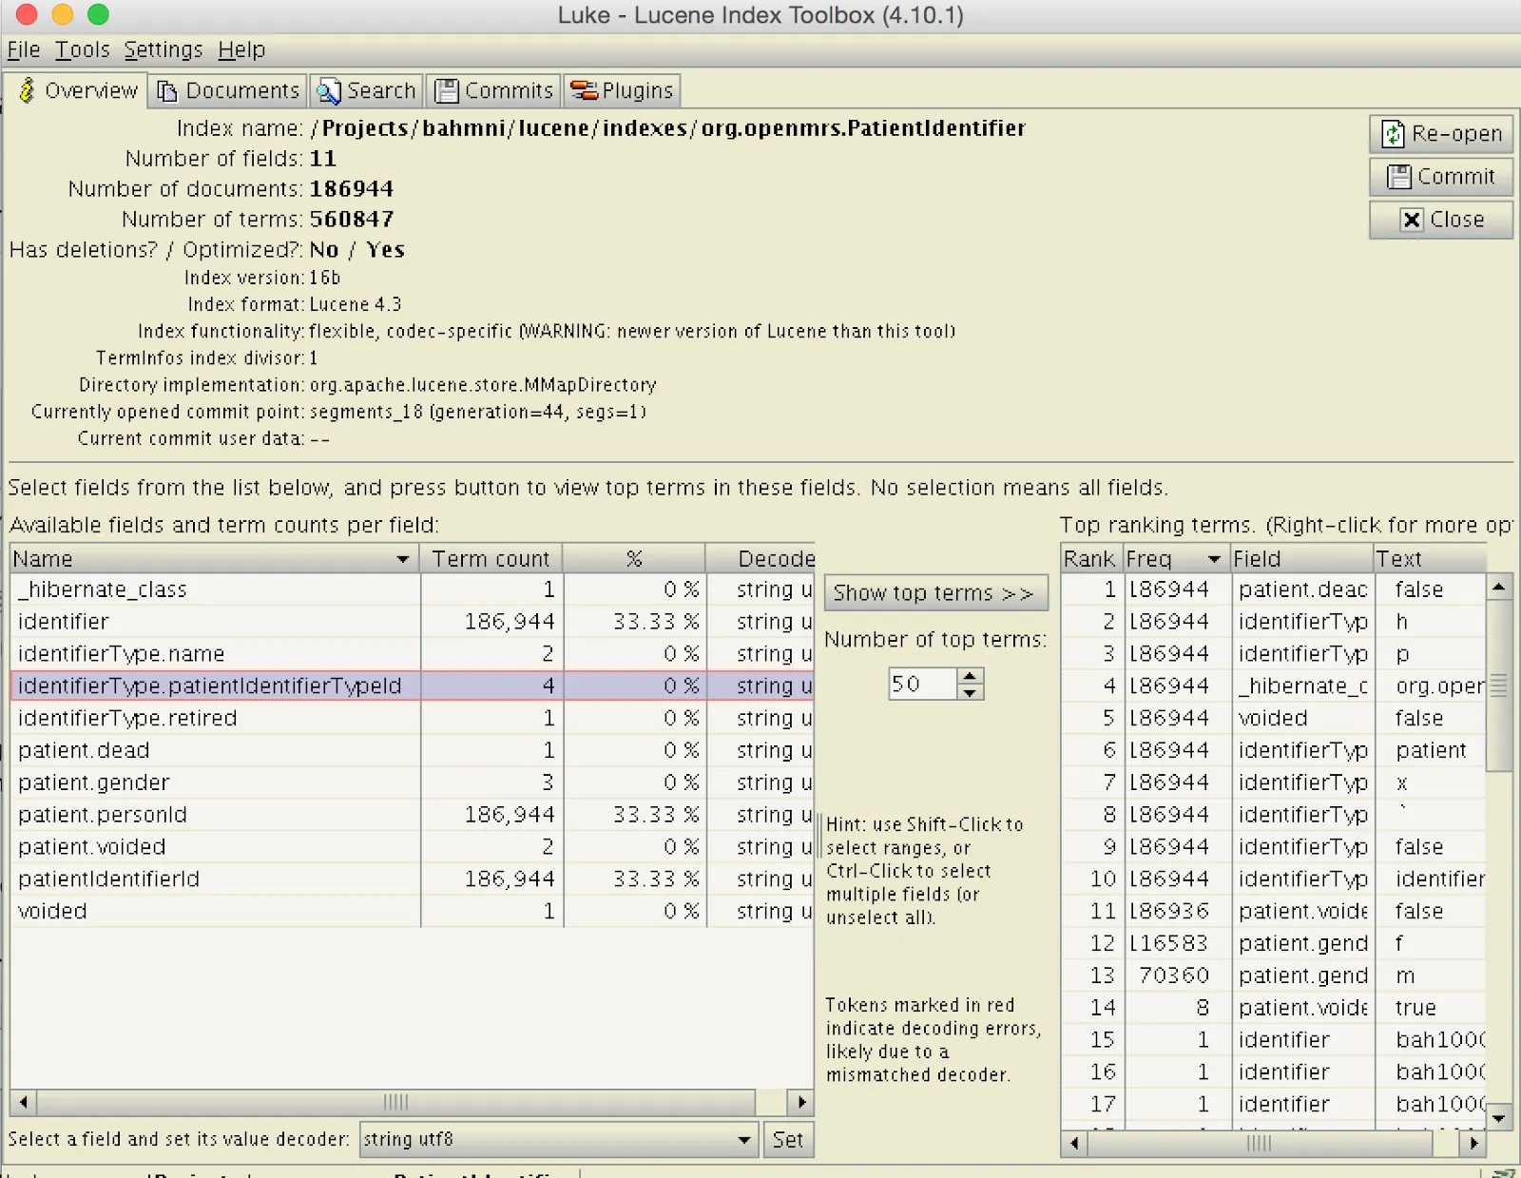The height and width of the screenshot is (1178, 1521).
Task: Open the Tools menu
Action: pyautogui.click(x=83, y=49)
